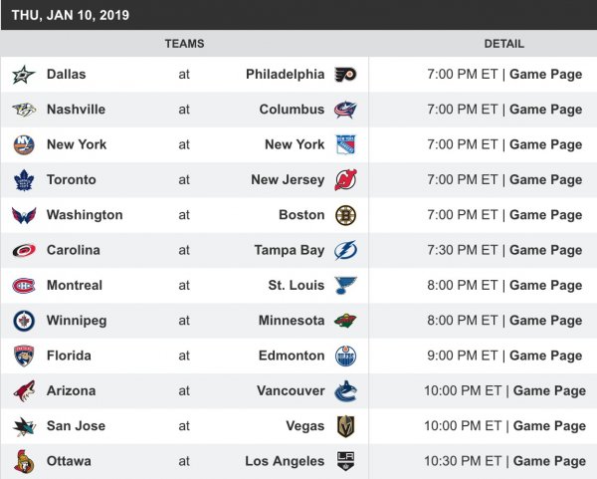Click the TEAMS column header

tap(184, 44)
